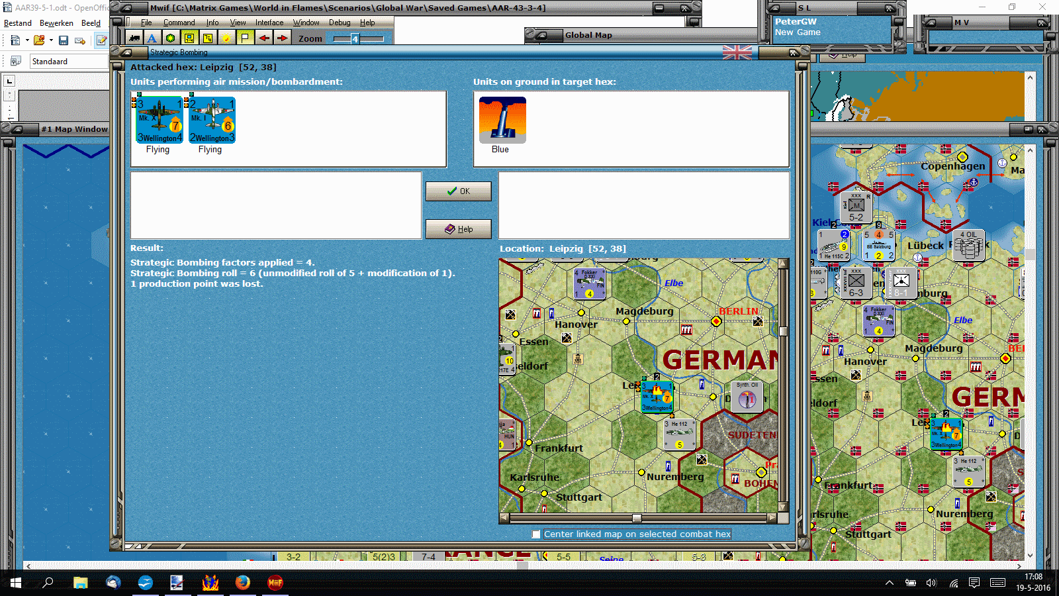Image resolution: width=1059 pixels, height=596 pixels.
Task: Click the 4 OIL counter near Lübeck
Action: [969, 244]
